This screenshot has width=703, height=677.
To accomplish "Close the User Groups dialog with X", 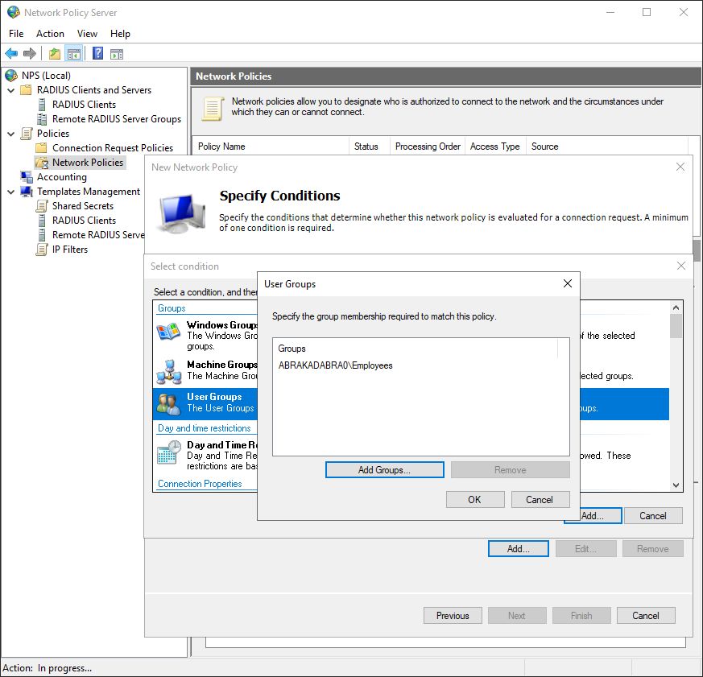I will 568,283.
